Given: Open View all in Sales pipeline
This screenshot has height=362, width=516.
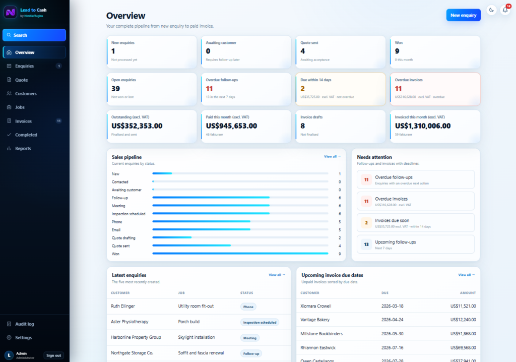Looking at the screenshot, I should tap(332, 156).
